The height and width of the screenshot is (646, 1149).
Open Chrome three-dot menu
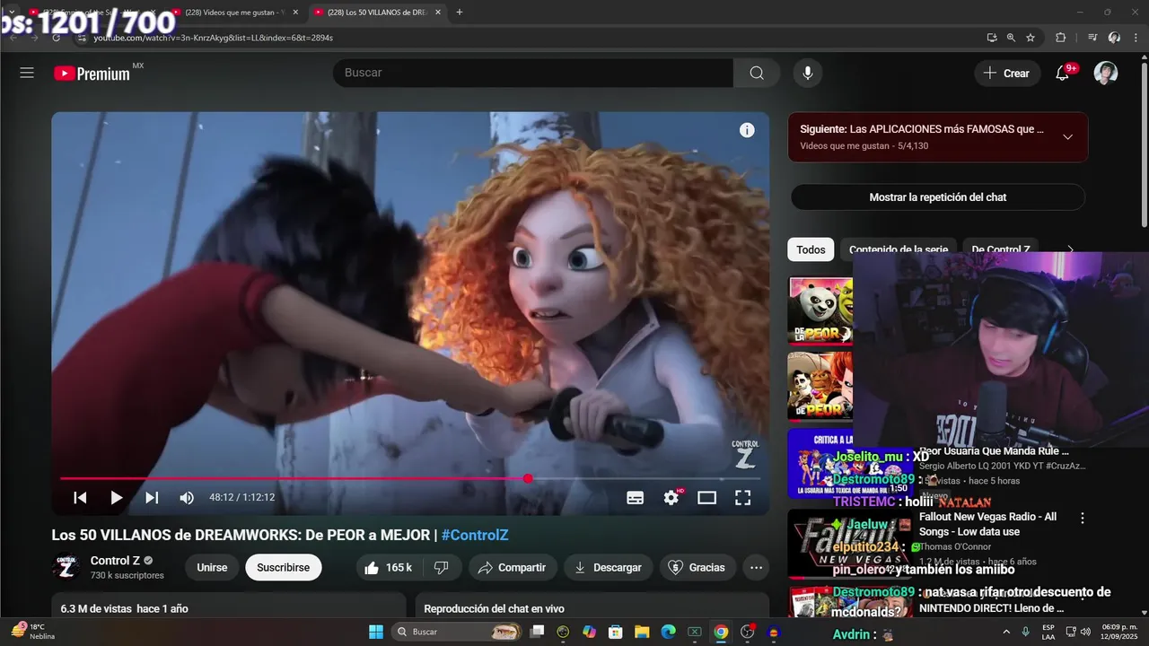point(1136,38)
